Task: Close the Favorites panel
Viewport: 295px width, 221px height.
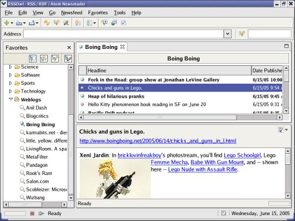Action: pos(69,48)
